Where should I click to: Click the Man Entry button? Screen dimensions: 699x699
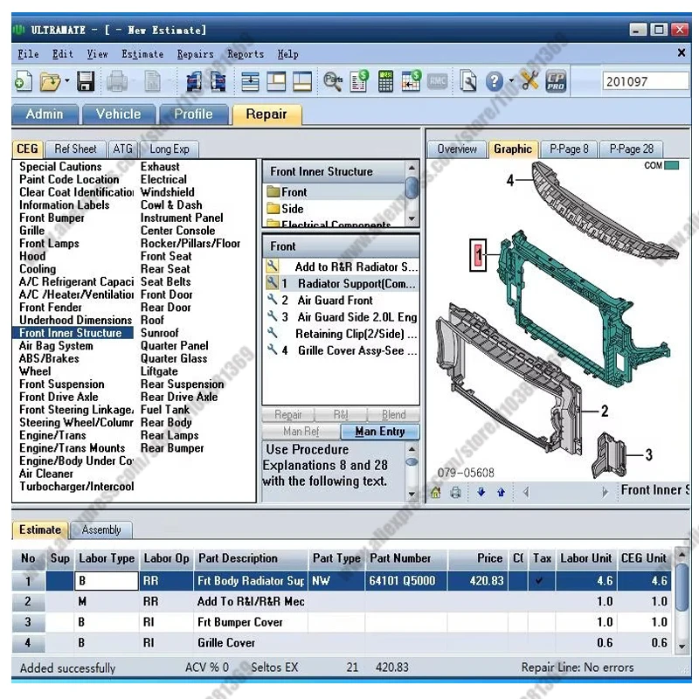click(x=380, y=431)
